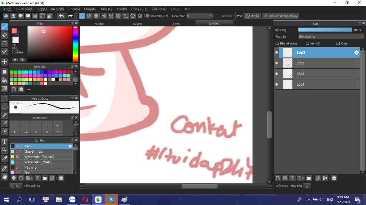366x205 pixels.
Task: Switch to Kiểm soát cọ tab
Action: pos(32,186)
